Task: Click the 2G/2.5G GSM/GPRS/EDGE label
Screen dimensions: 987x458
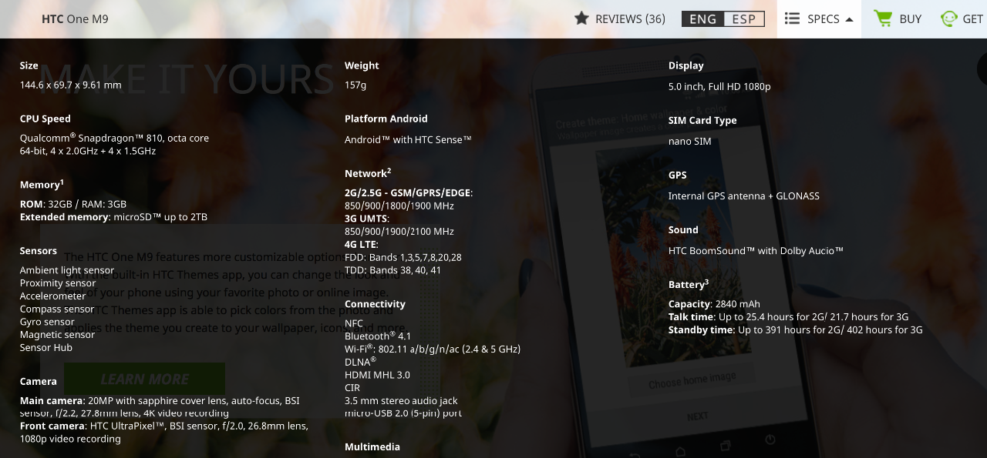Action: pyautogui.click(x=409, y=192)
